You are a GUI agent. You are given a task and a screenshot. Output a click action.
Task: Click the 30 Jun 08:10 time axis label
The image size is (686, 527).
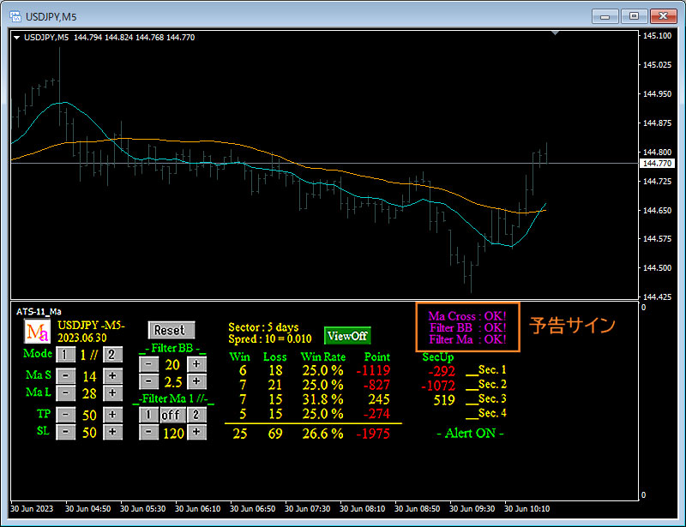[362, 509]
